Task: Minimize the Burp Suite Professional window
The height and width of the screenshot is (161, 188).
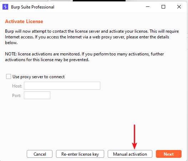Action: [x=148, y=7]
